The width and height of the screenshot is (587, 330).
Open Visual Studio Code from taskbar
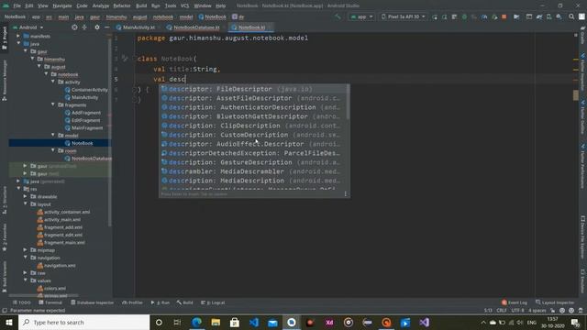[254, 322]
